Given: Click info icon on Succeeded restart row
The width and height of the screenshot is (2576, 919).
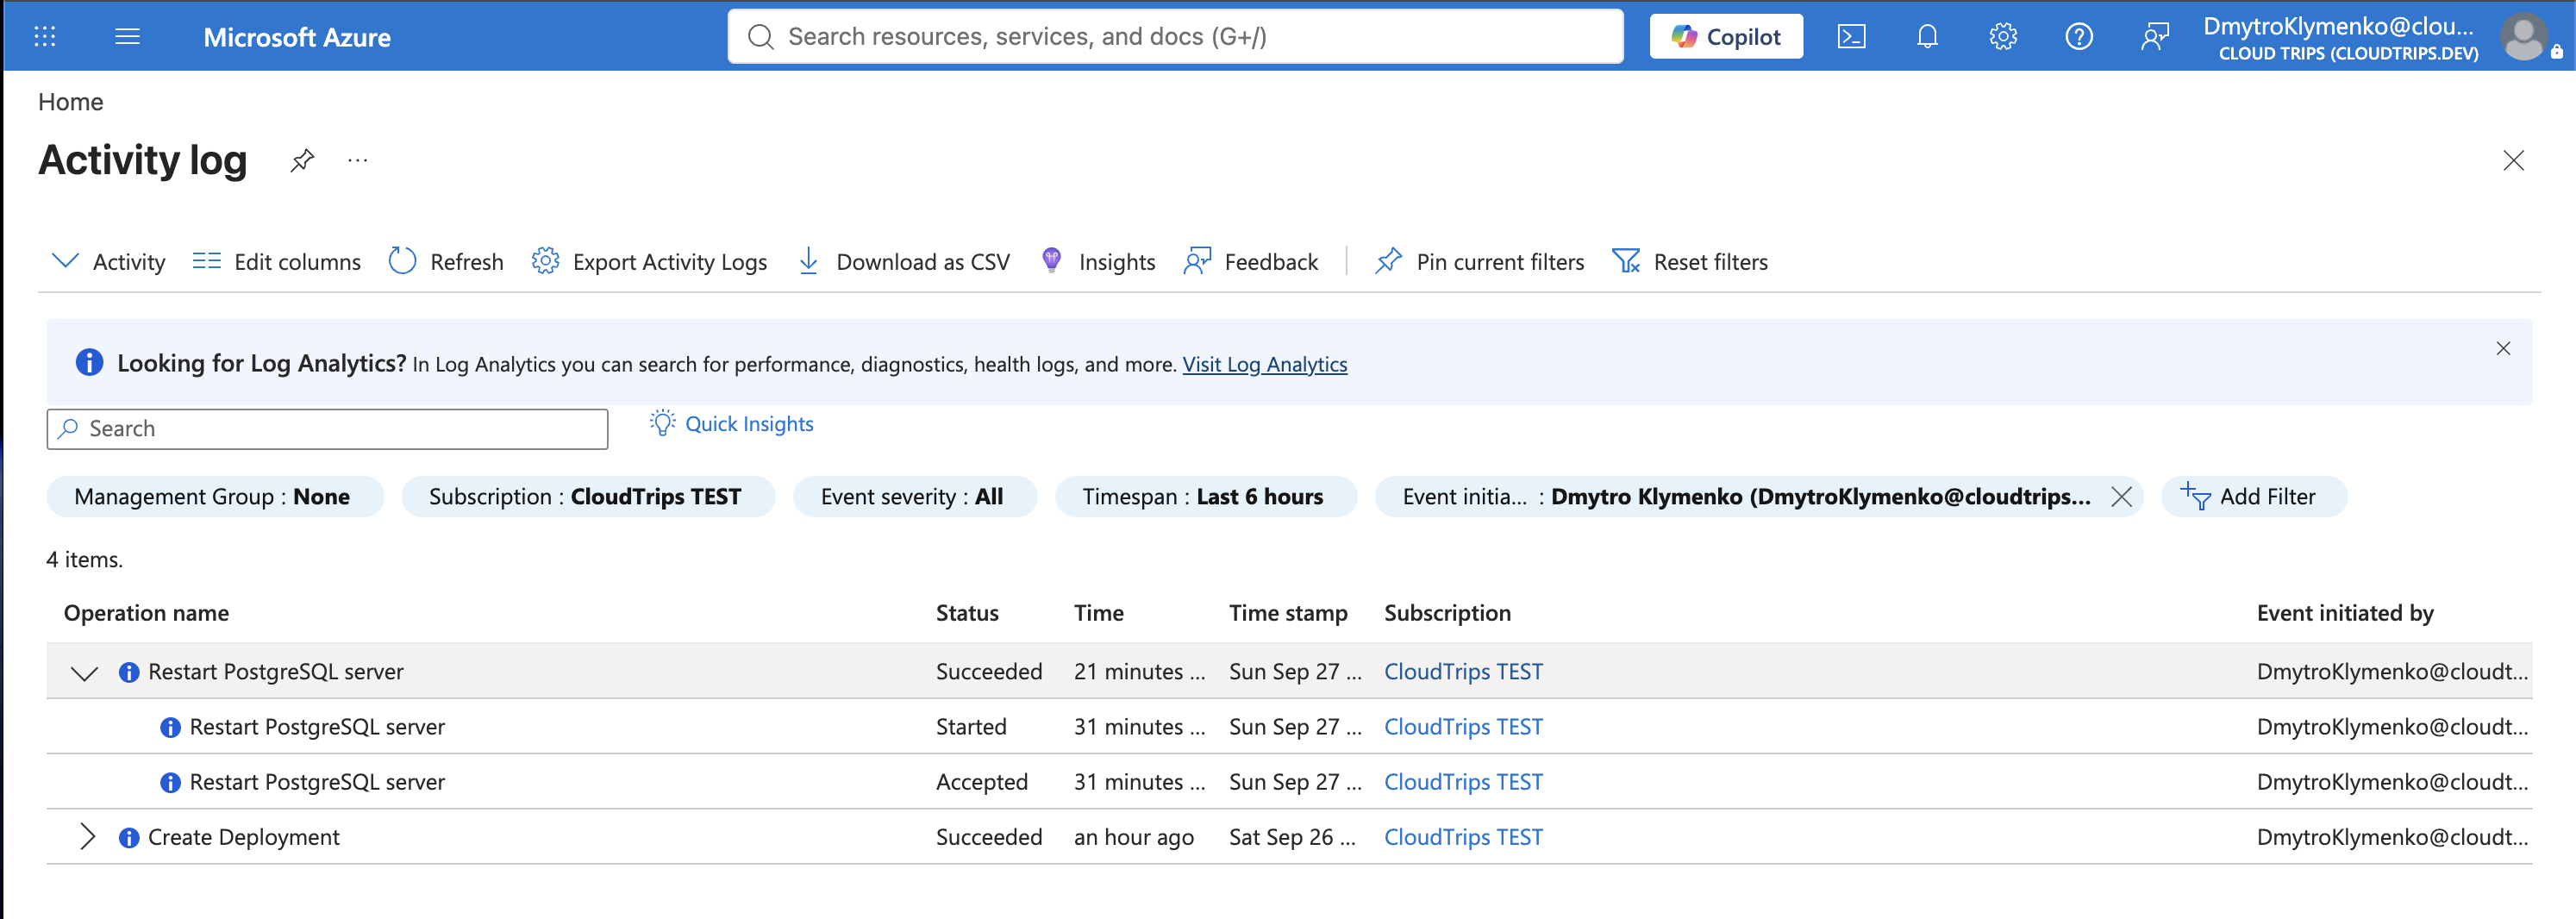Looking at the screenshot, I should click(x=129, y=673).
